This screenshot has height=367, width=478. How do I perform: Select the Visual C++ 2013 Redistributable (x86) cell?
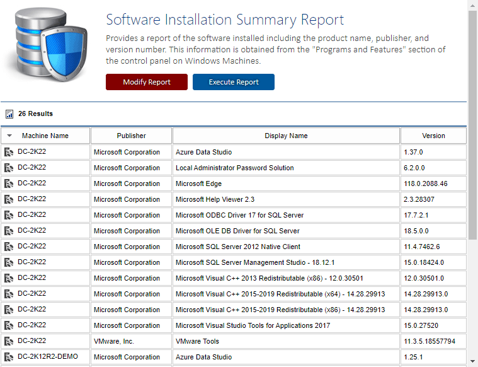[x=286, y=278]
